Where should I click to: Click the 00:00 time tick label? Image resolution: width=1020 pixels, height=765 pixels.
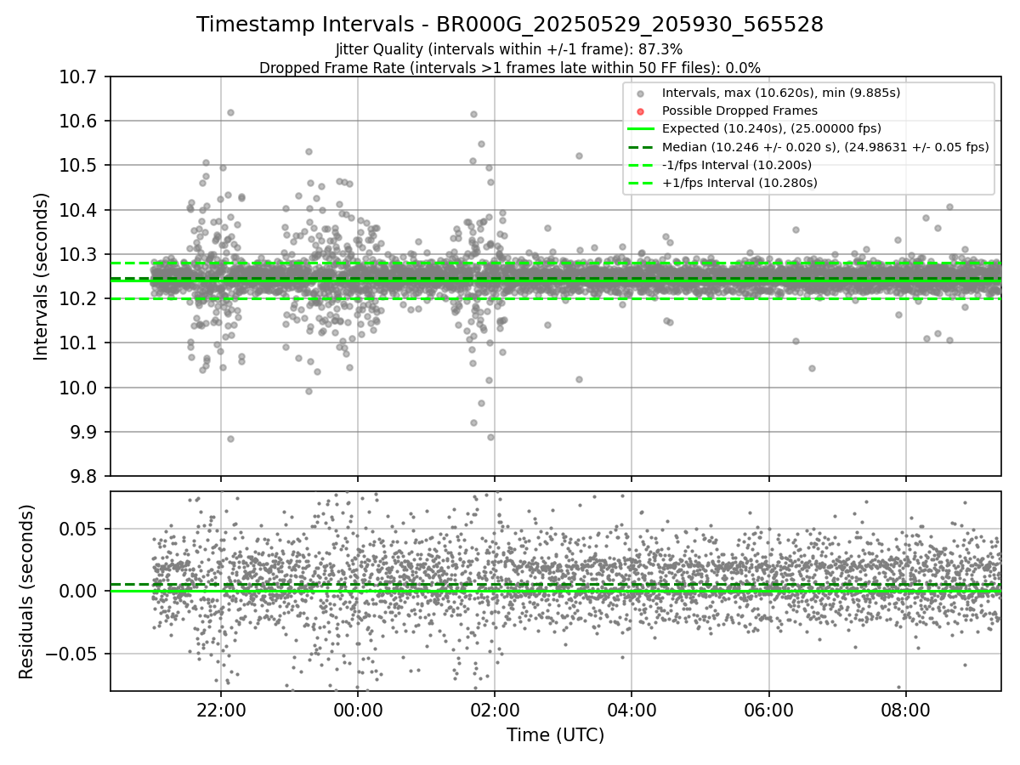pos(358,709)
